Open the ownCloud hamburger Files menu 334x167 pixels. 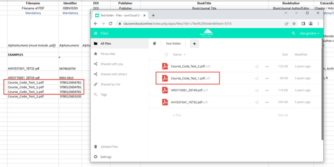pos(96,33)
